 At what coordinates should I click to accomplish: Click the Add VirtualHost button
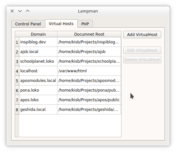point(142,35)
